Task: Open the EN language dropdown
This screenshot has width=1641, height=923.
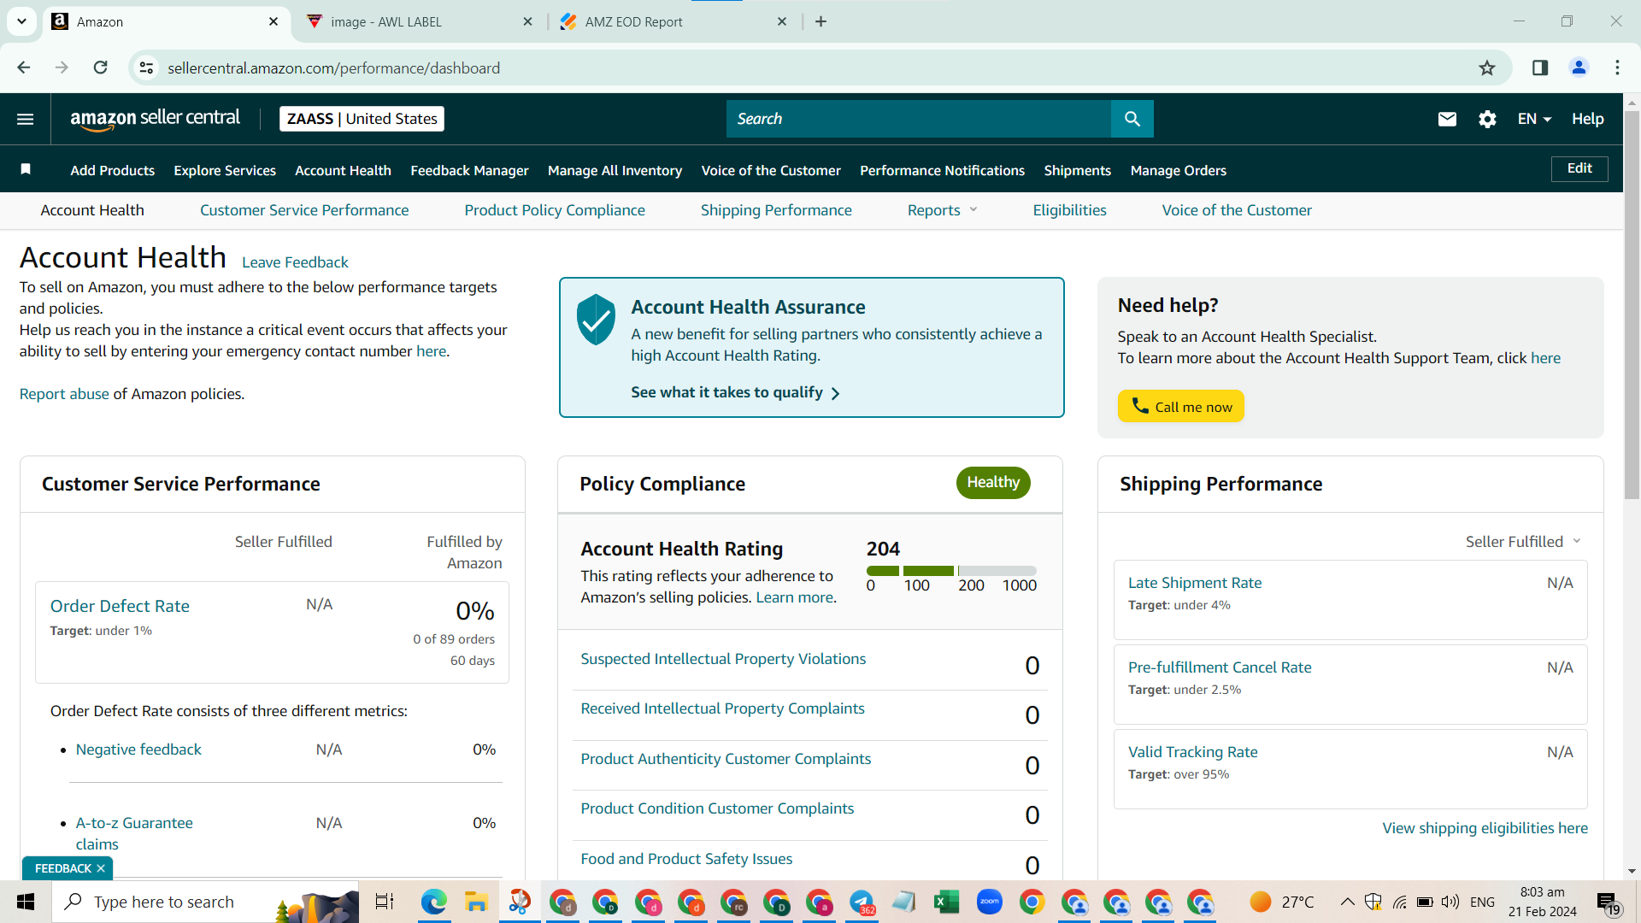Action: (x=1534, y=119)
